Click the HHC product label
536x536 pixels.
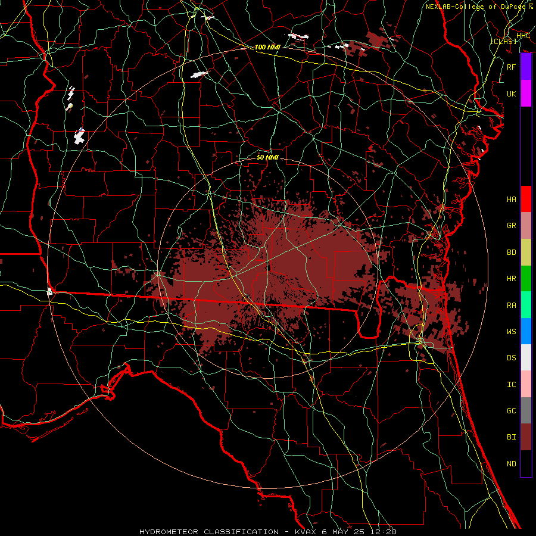(x=523, y=36)
